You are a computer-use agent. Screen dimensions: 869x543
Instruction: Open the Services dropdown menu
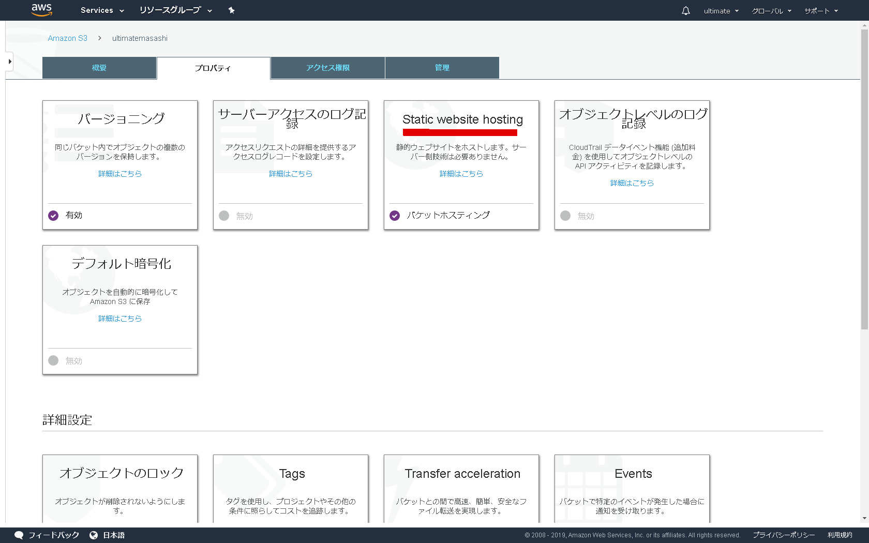(102, 10)
